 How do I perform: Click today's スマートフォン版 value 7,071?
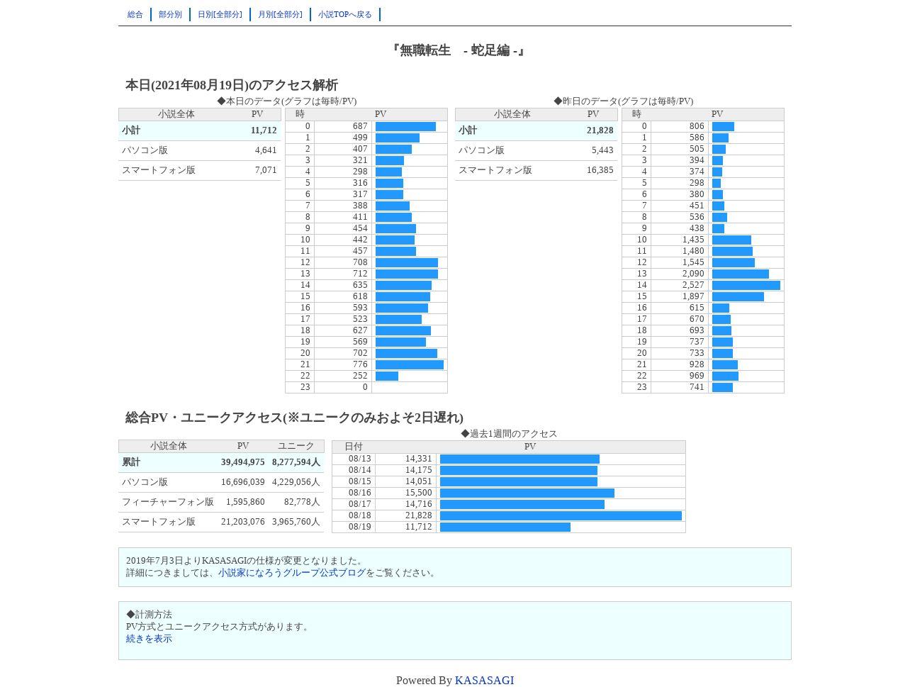point(266,170)
